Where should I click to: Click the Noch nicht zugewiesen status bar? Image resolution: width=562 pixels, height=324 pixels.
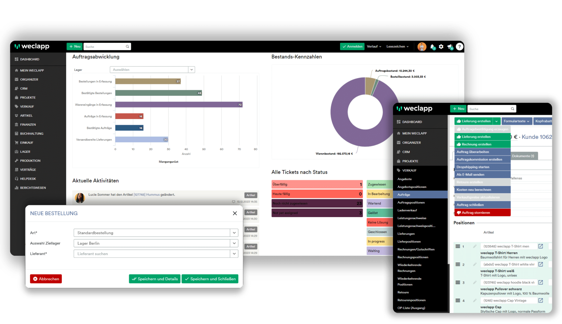point(317,203)
